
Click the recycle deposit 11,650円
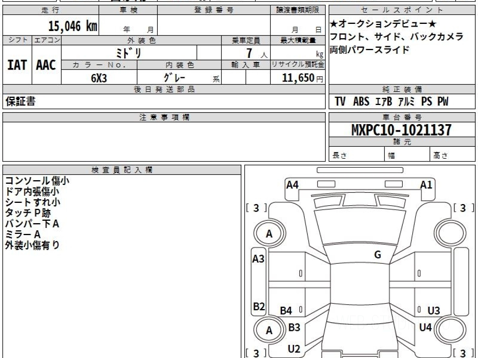pos(302,78)
